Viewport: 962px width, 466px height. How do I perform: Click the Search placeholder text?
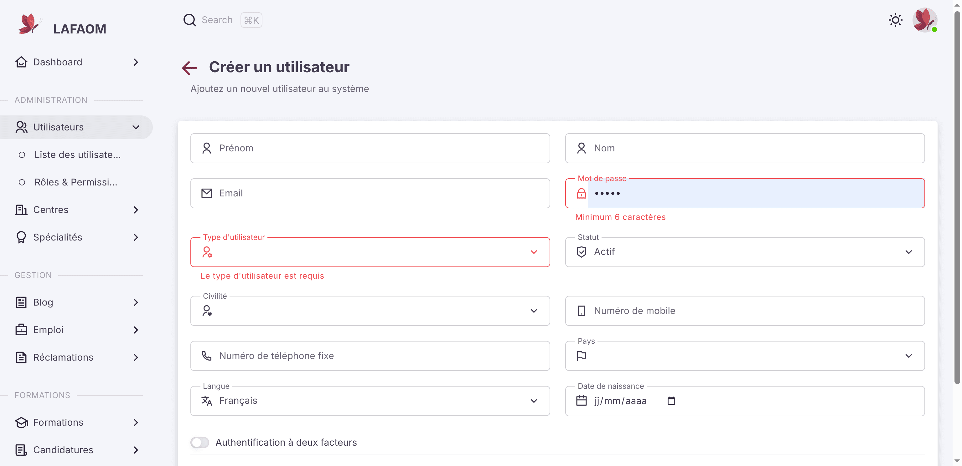(217, 20)
